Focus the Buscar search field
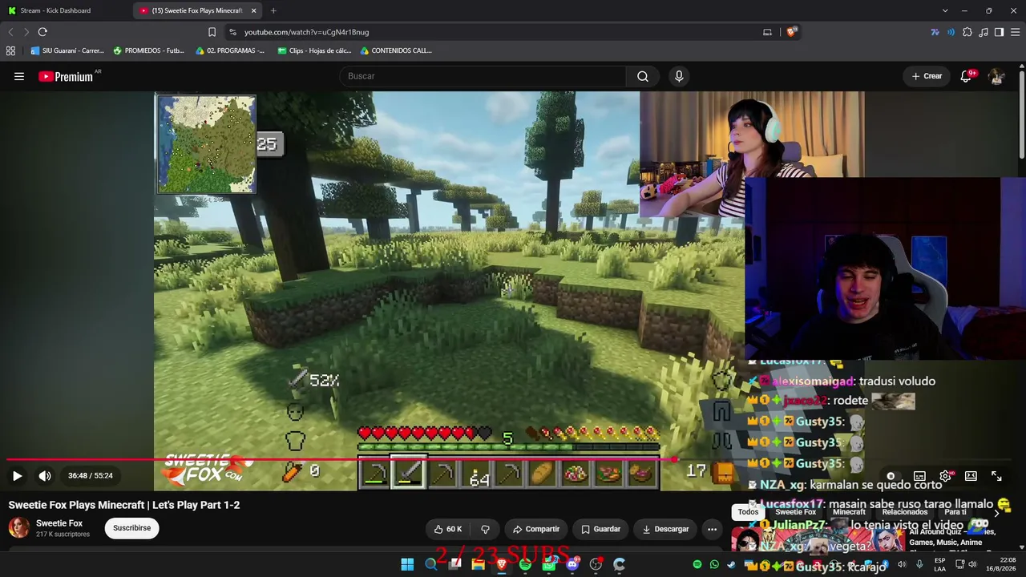1026x577 pixels. [x=483, y=76]
